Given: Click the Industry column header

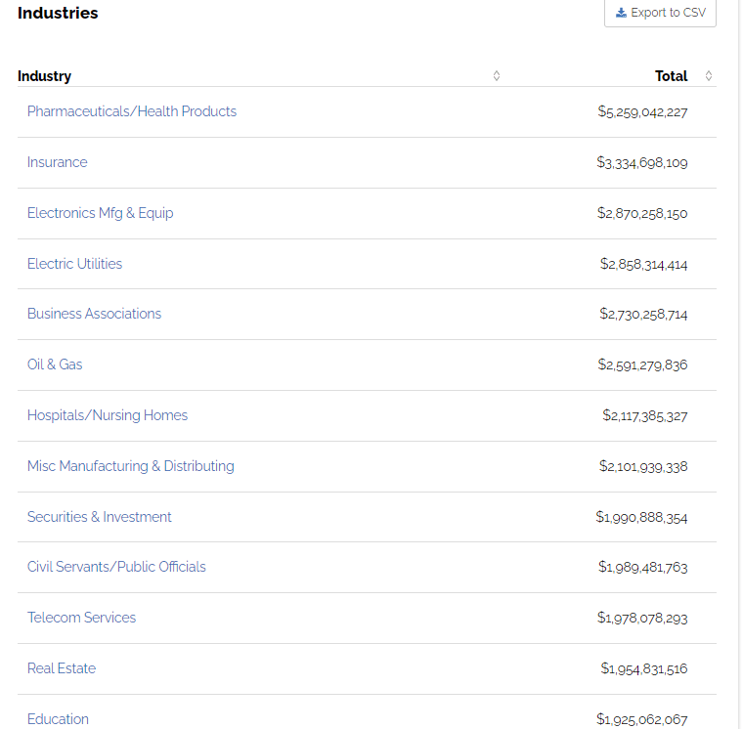Looking at the screenshot, I should (x=45, y=76).
